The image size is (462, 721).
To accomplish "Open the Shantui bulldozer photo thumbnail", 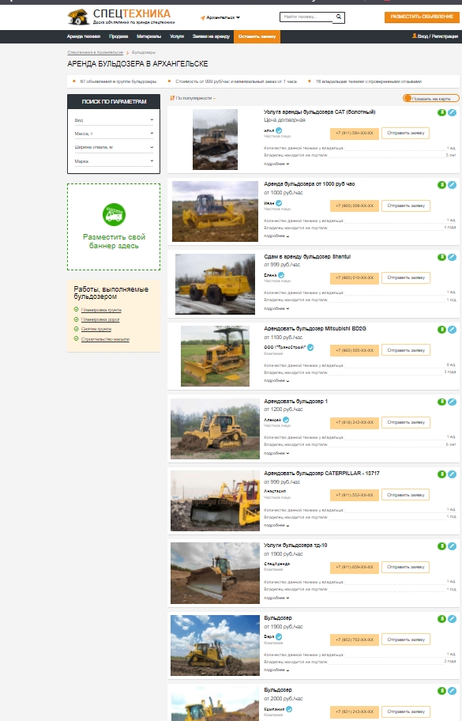I will 215,284.
